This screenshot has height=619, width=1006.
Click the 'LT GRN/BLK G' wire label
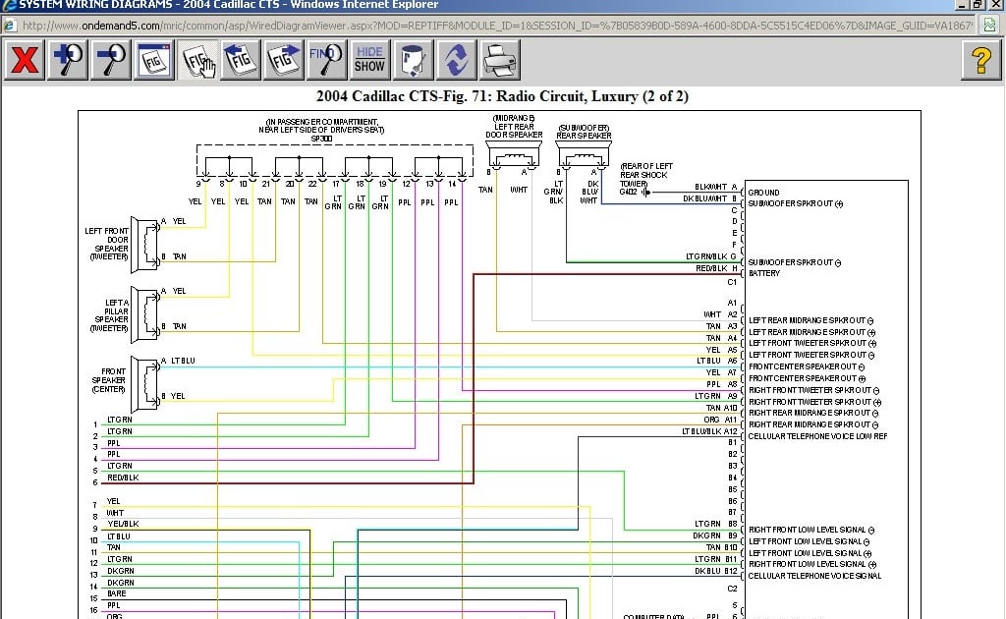(x=711, y=256)
